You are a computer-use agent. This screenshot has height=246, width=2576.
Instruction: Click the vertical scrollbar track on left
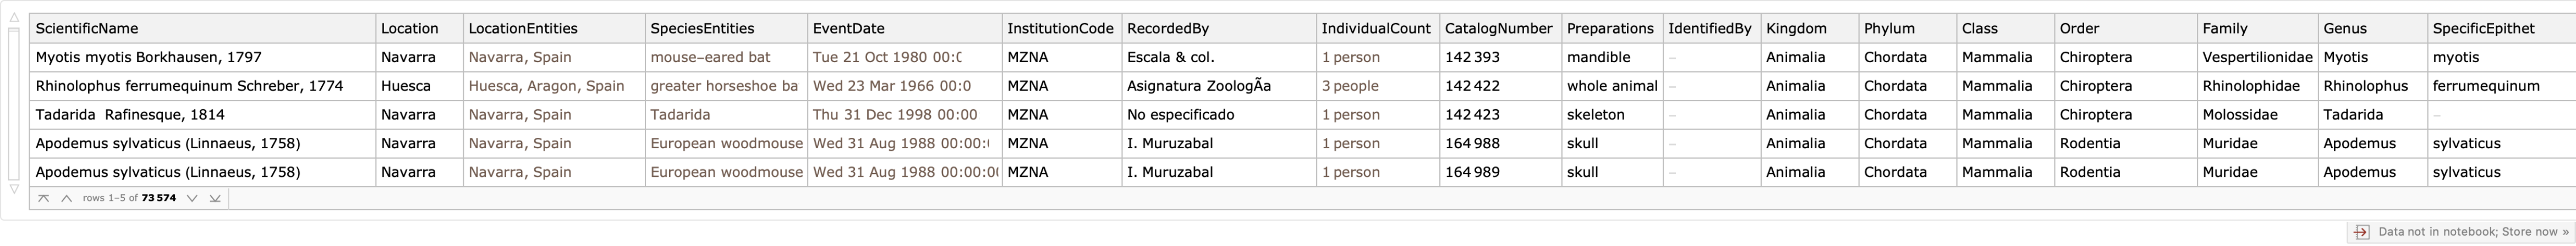[x=14, y=100]
